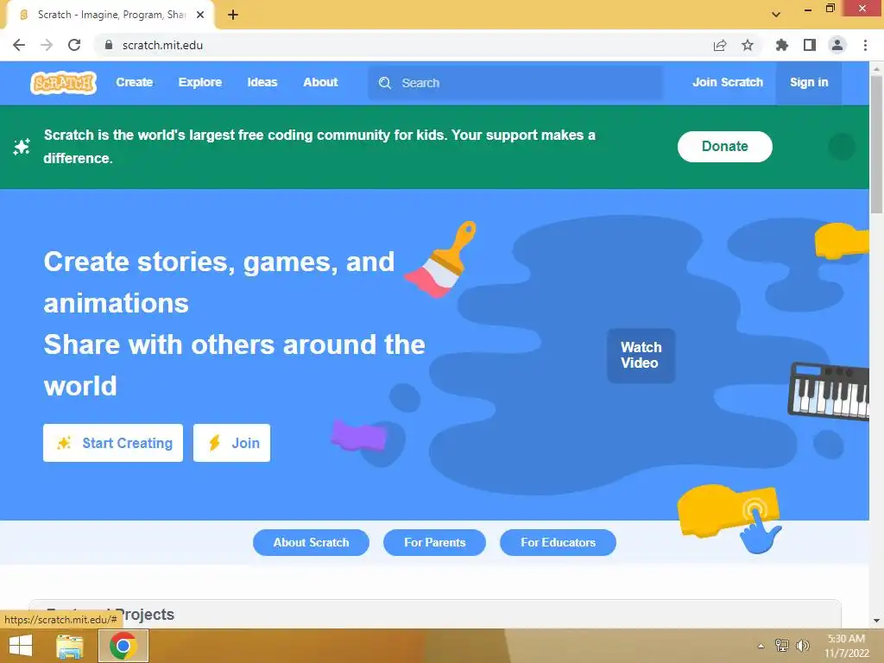Open the Chrome profile avatar
This screenshot has width=884, height=663.
(x=837, y=45)
